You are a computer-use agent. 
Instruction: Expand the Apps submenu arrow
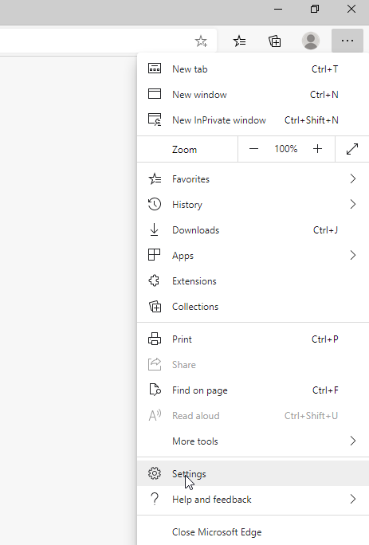tap(352, 255)
